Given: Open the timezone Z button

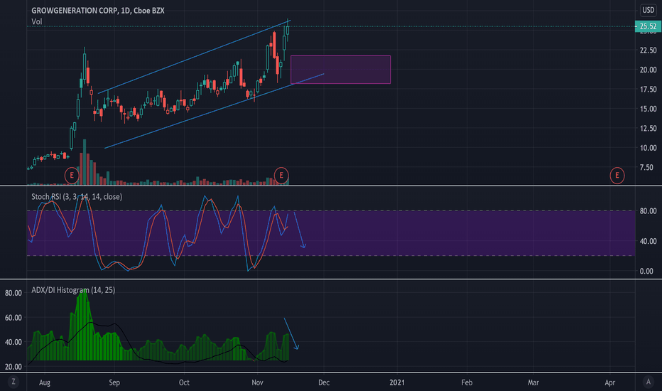Looking at the screenshot, I should 13,382.
